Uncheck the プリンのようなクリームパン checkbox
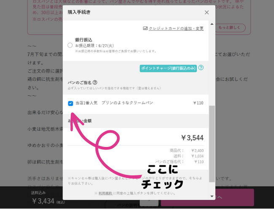The image size is (274, 209). click(x=70, y=103)
